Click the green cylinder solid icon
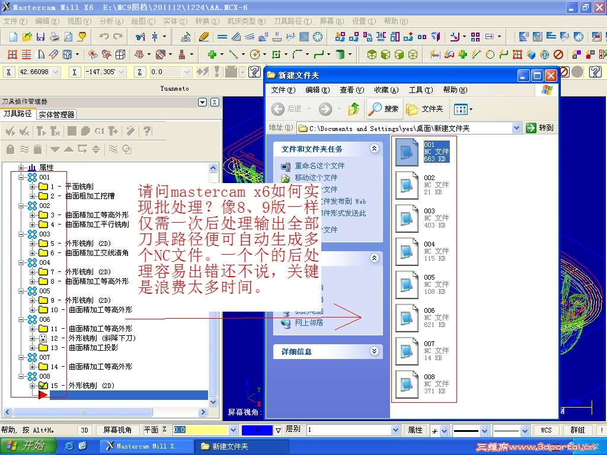Screen dimensions: 607x455 pos(340,55)
